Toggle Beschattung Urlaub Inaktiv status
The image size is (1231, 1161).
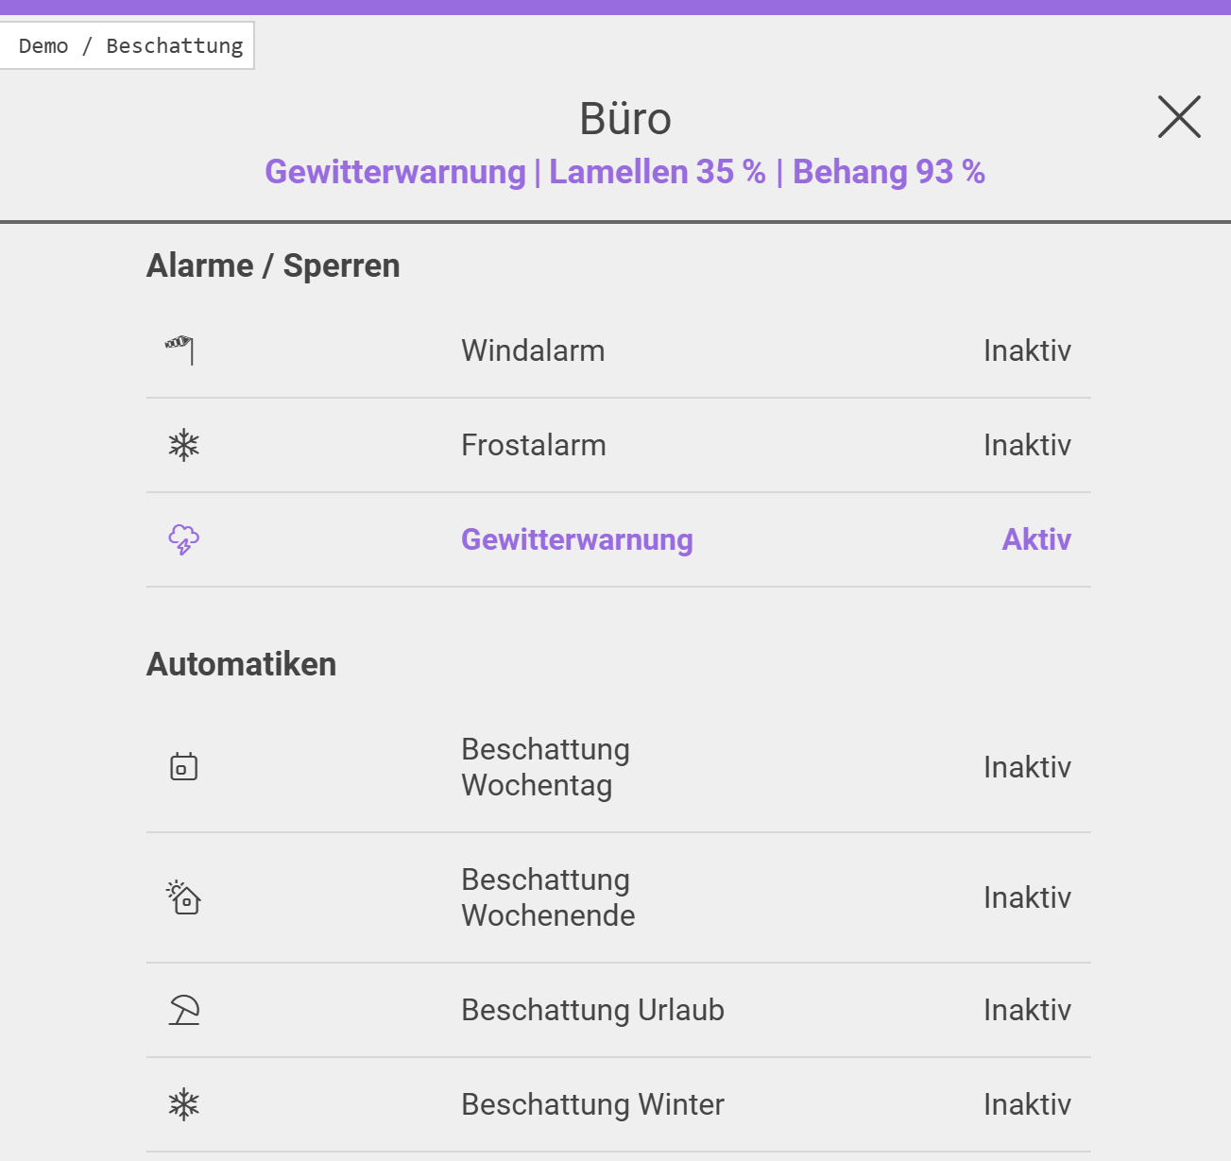pos(1027,1010)
